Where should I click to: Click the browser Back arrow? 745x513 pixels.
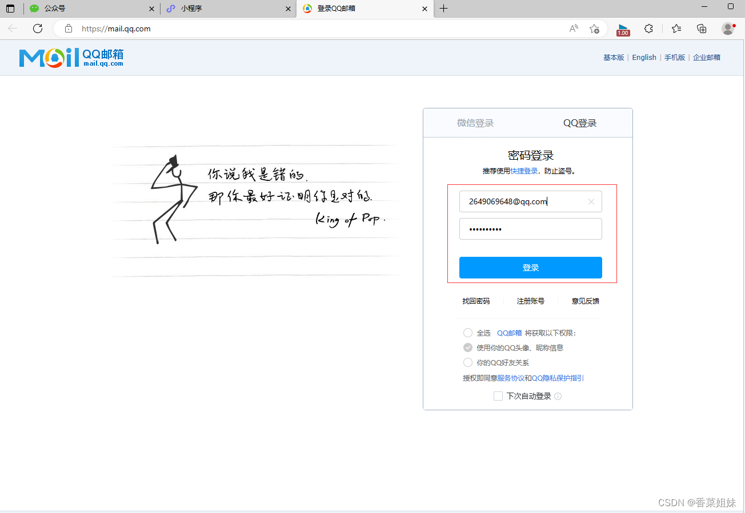click(13, 29)
